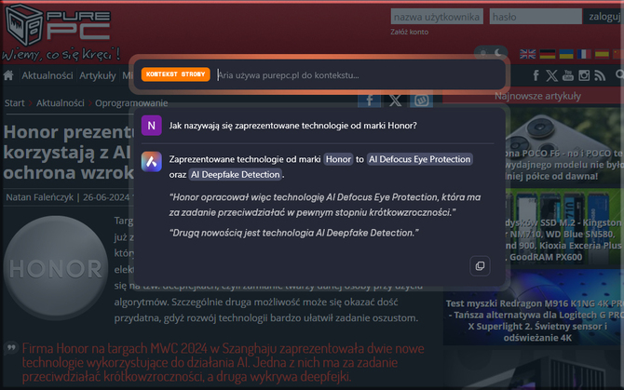Click the first quoted citation about Eye Protection
This screenshot has width=624, height=390.
coord(325,205)
